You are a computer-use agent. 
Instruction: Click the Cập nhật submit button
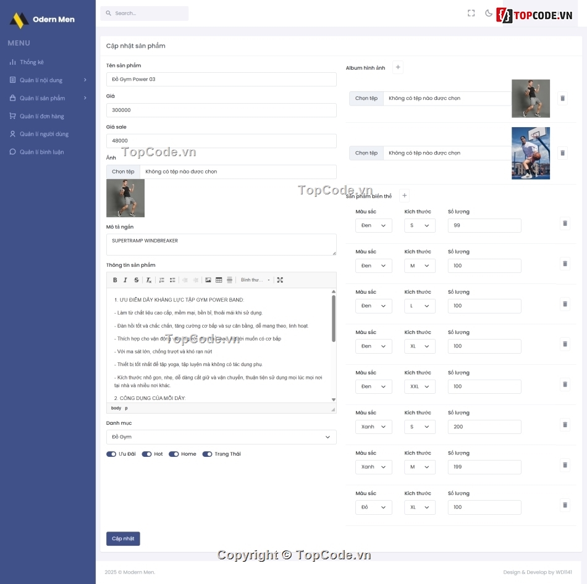[x=123, y=539]
